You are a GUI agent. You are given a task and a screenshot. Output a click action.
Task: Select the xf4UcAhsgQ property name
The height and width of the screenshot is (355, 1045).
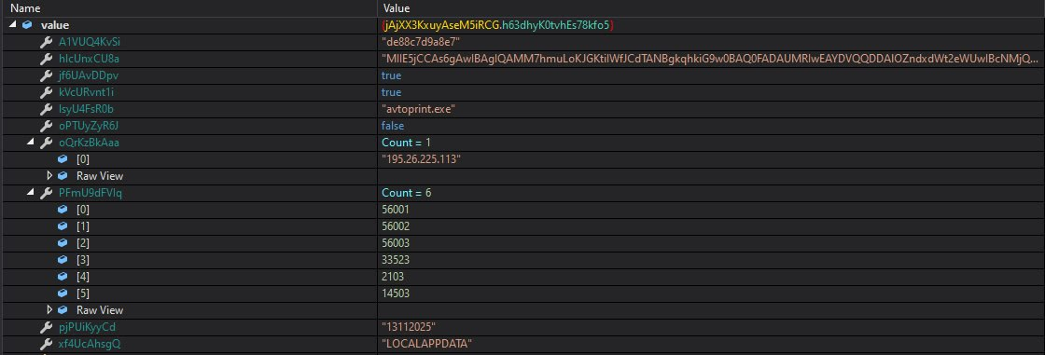point(90,343)
